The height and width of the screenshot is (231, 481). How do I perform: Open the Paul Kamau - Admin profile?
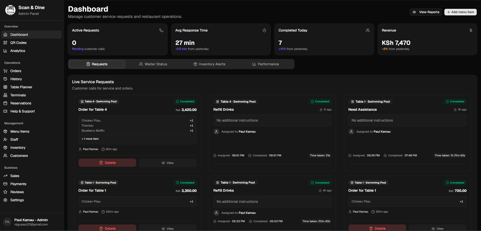click(x=32, y=222)
